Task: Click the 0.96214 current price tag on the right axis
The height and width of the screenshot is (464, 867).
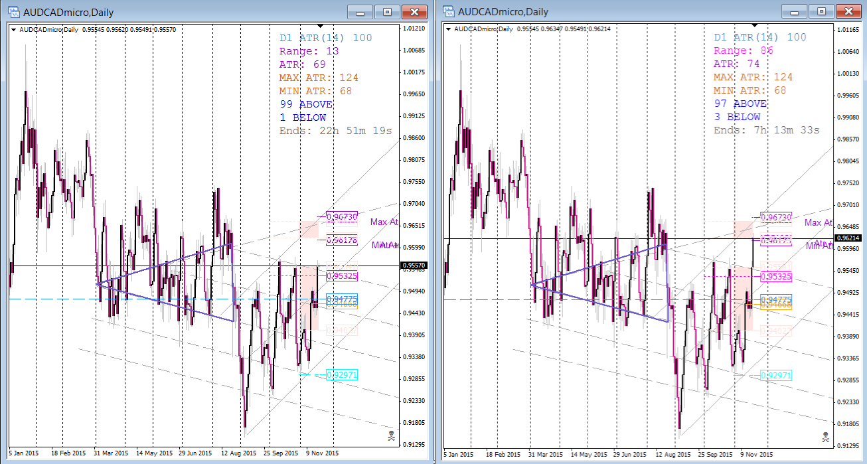Action: [850, 238]
